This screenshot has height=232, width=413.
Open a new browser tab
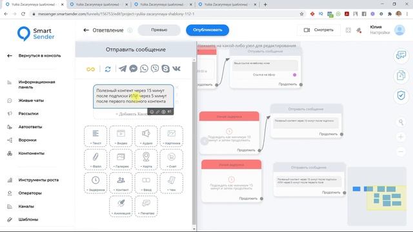[x=265, y=5]
